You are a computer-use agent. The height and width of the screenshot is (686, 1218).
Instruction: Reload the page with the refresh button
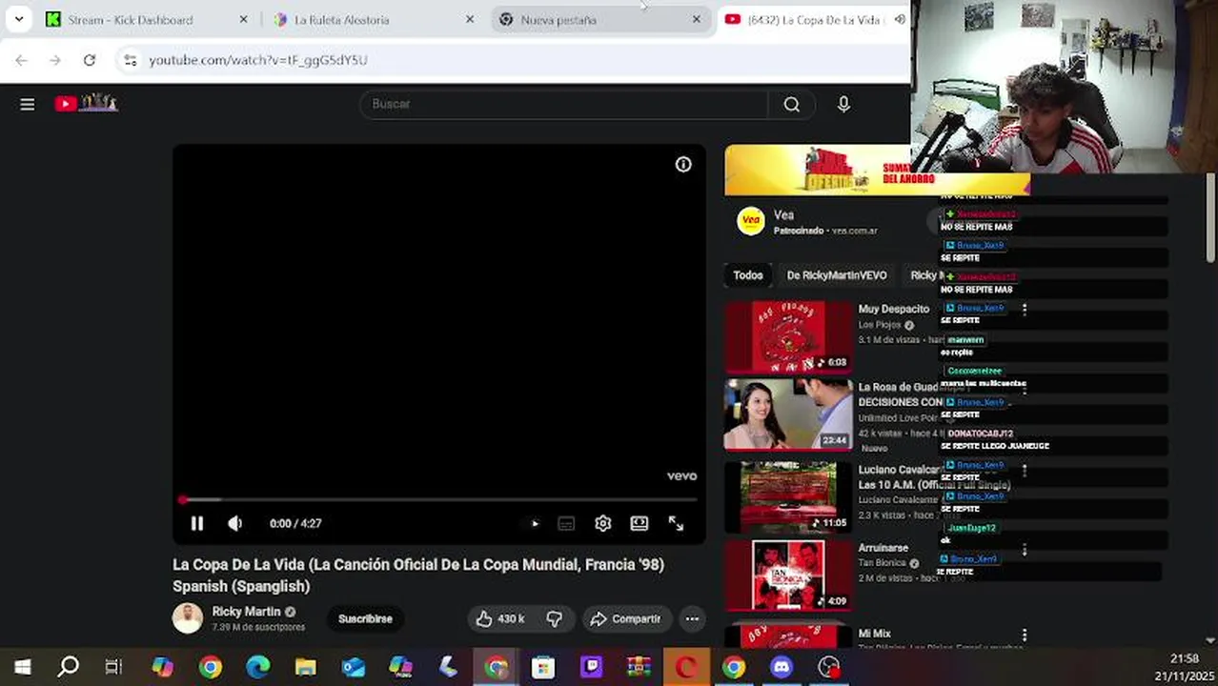[89, 60]
